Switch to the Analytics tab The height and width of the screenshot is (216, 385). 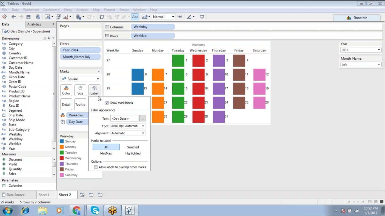click(34, 24)
